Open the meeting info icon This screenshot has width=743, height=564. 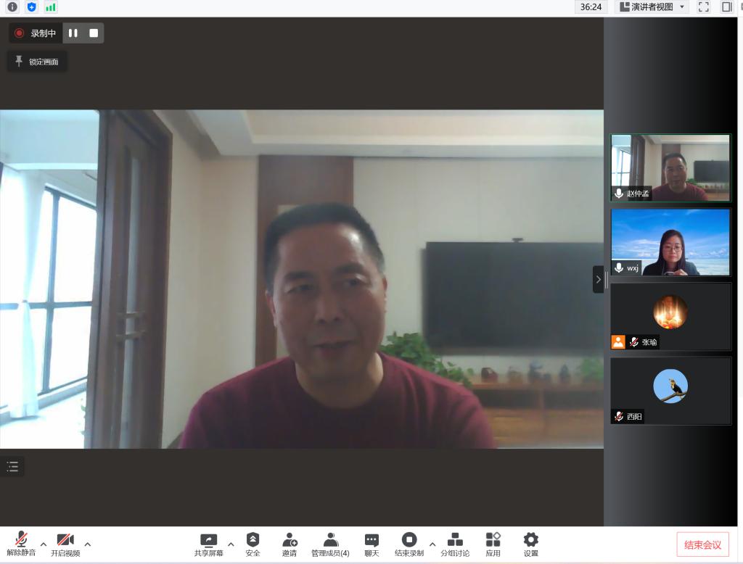[x=12, y=7]
